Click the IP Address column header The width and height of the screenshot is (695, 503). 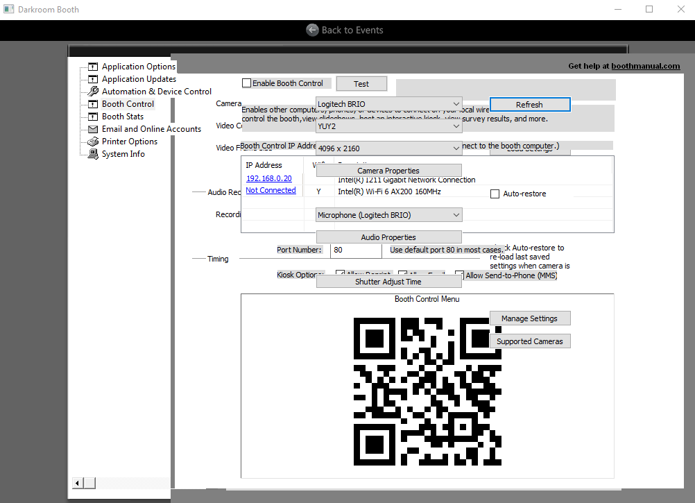click(x=264, y=165)
